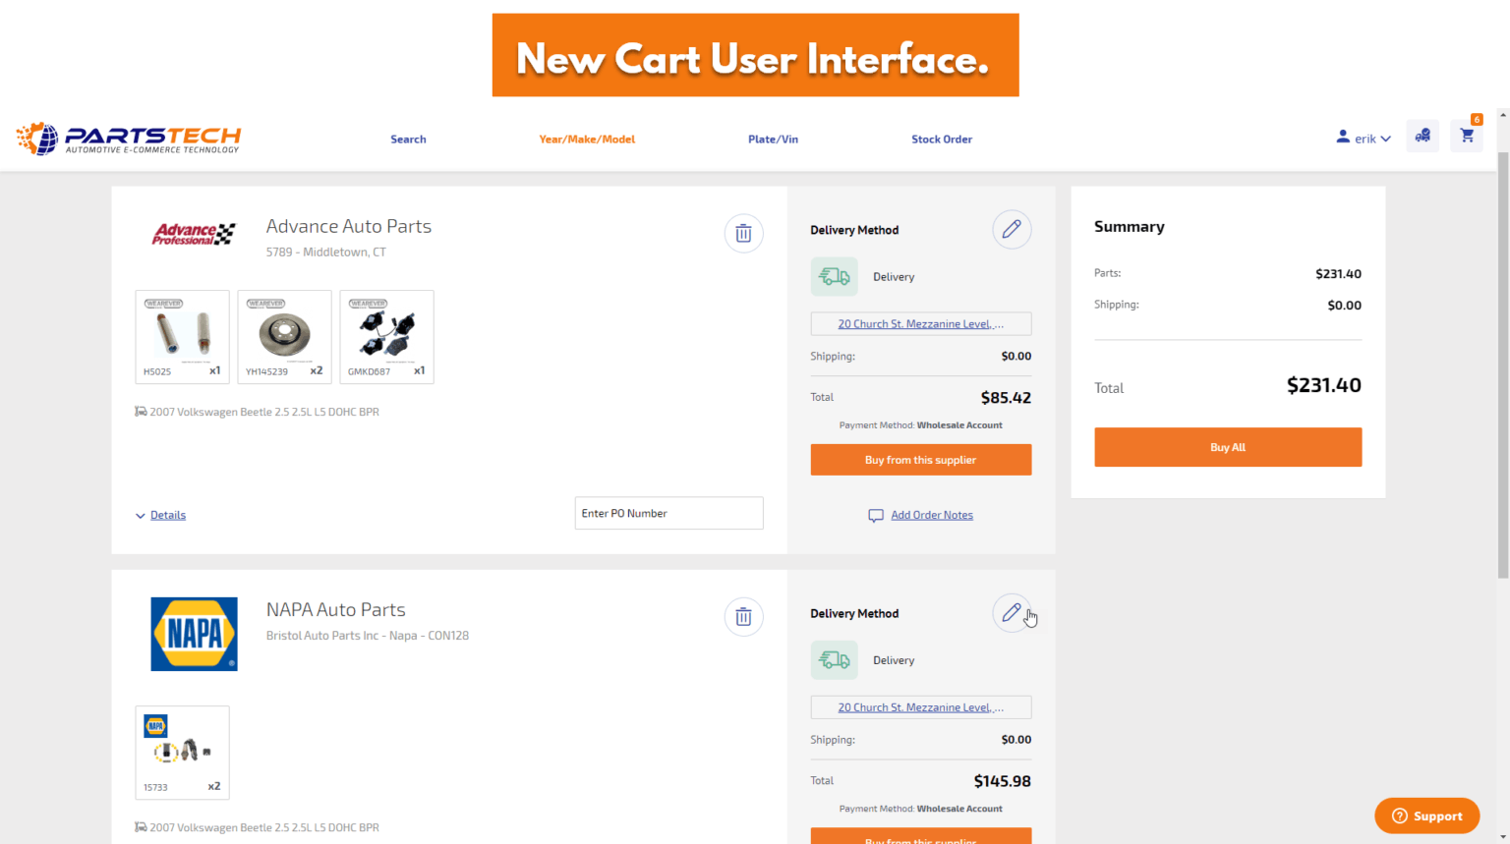Click the Enter PO Number field
Image resolution: width=1510 pixels, height=844 pixels.
668,513
